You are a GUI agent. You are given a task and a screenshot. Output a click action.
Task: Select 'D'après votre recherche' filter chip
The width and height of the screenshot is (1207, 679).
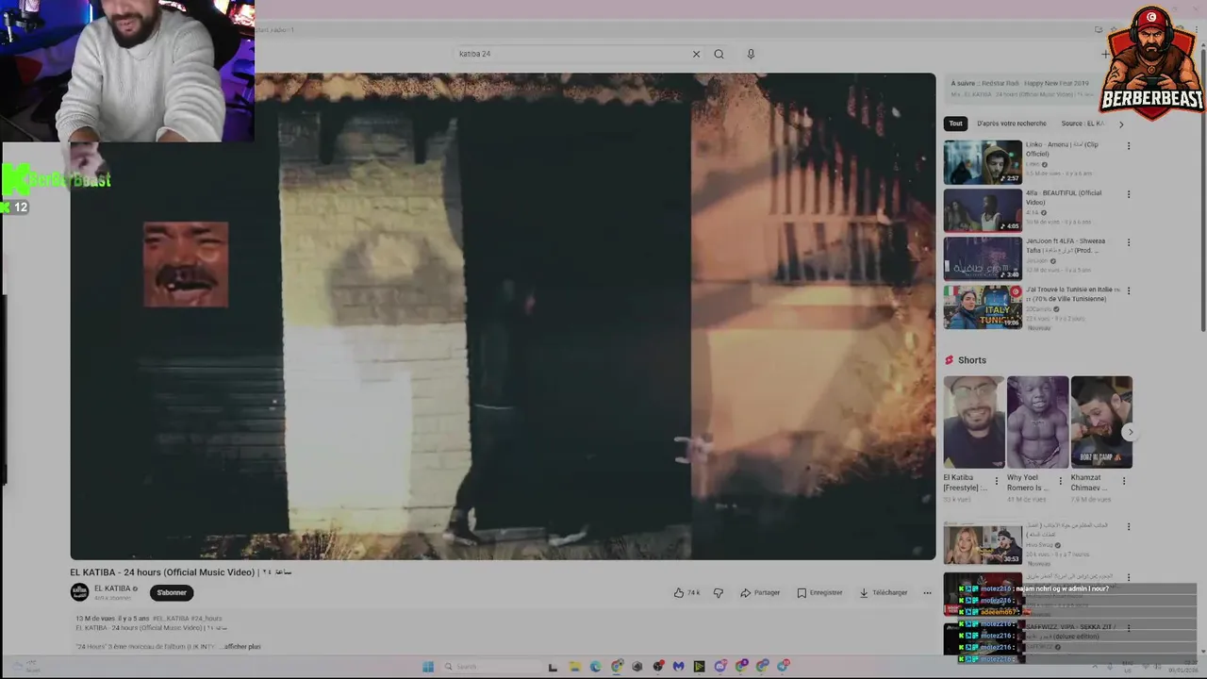1012,124
